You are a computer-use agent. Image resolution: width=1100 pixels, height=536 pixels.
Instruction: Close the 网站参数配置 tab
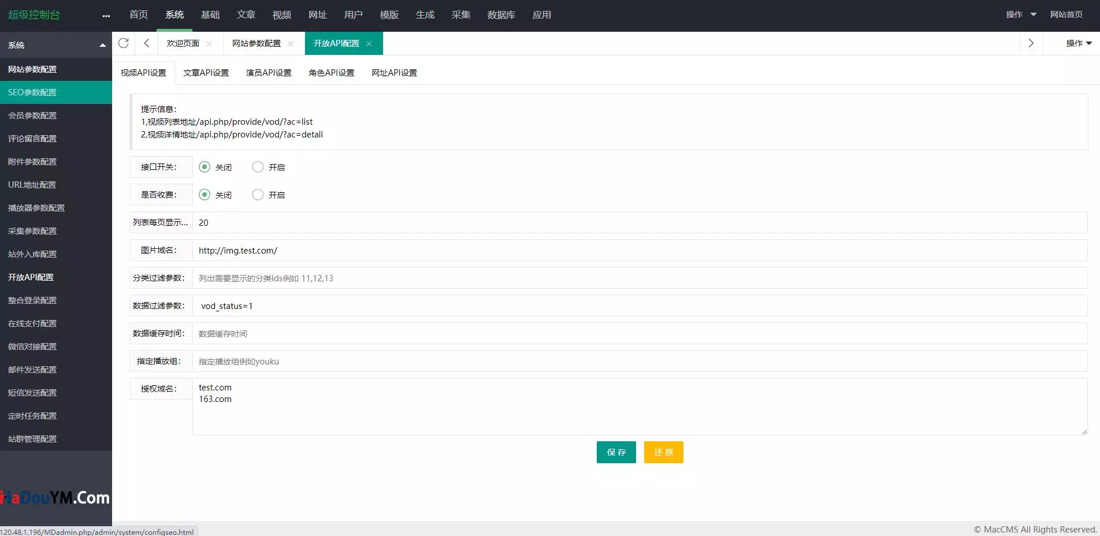tap(291, 44)
